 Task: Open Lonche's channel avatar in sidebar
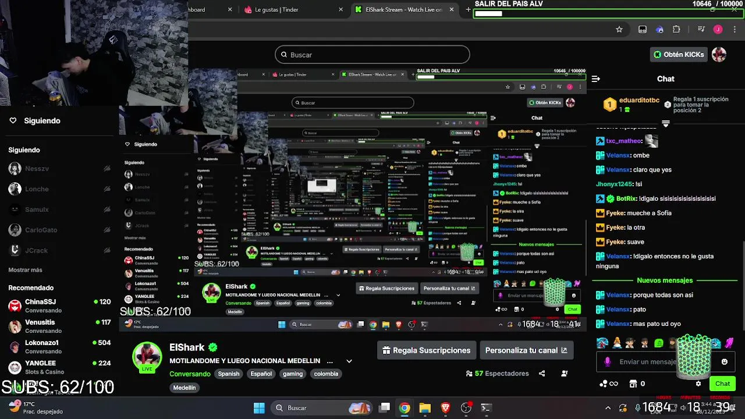point(15,189)
